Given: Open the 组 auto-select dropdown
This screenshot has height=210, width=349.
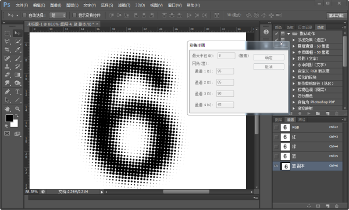Looking at the screenshot, I should [58, 15].
